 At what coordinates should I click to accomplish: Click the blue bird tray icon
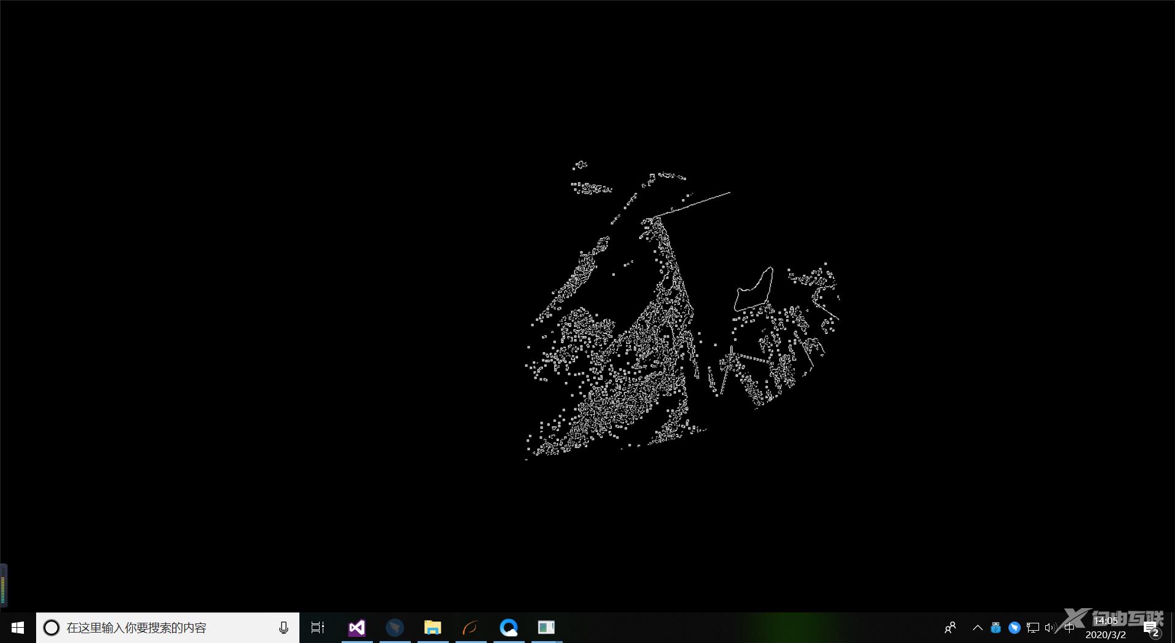click(x=1014, y=628)
